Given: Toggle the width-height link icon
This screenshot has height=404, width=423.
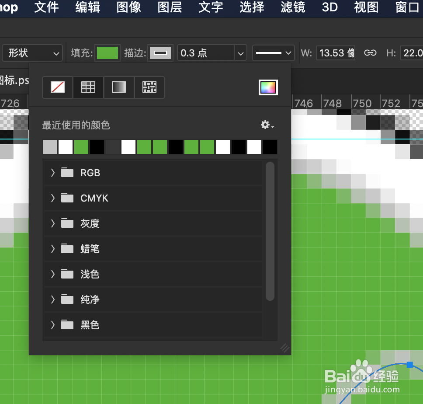Looking at the screenshot, I should (370, 52).
